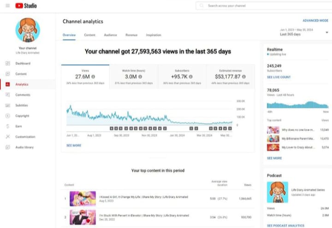This screenshot has height=228, width=332.
Task: Click SEE LIVE COUNT link
Action: [279, 77]
